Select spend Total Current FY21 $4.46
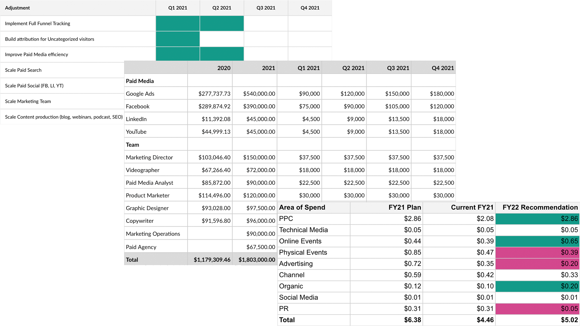This screenshot has width=580, height=326. (485, 320)
